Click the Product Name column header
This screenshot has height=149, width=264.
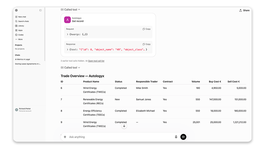pyautogui.click(x=91, y=81)
